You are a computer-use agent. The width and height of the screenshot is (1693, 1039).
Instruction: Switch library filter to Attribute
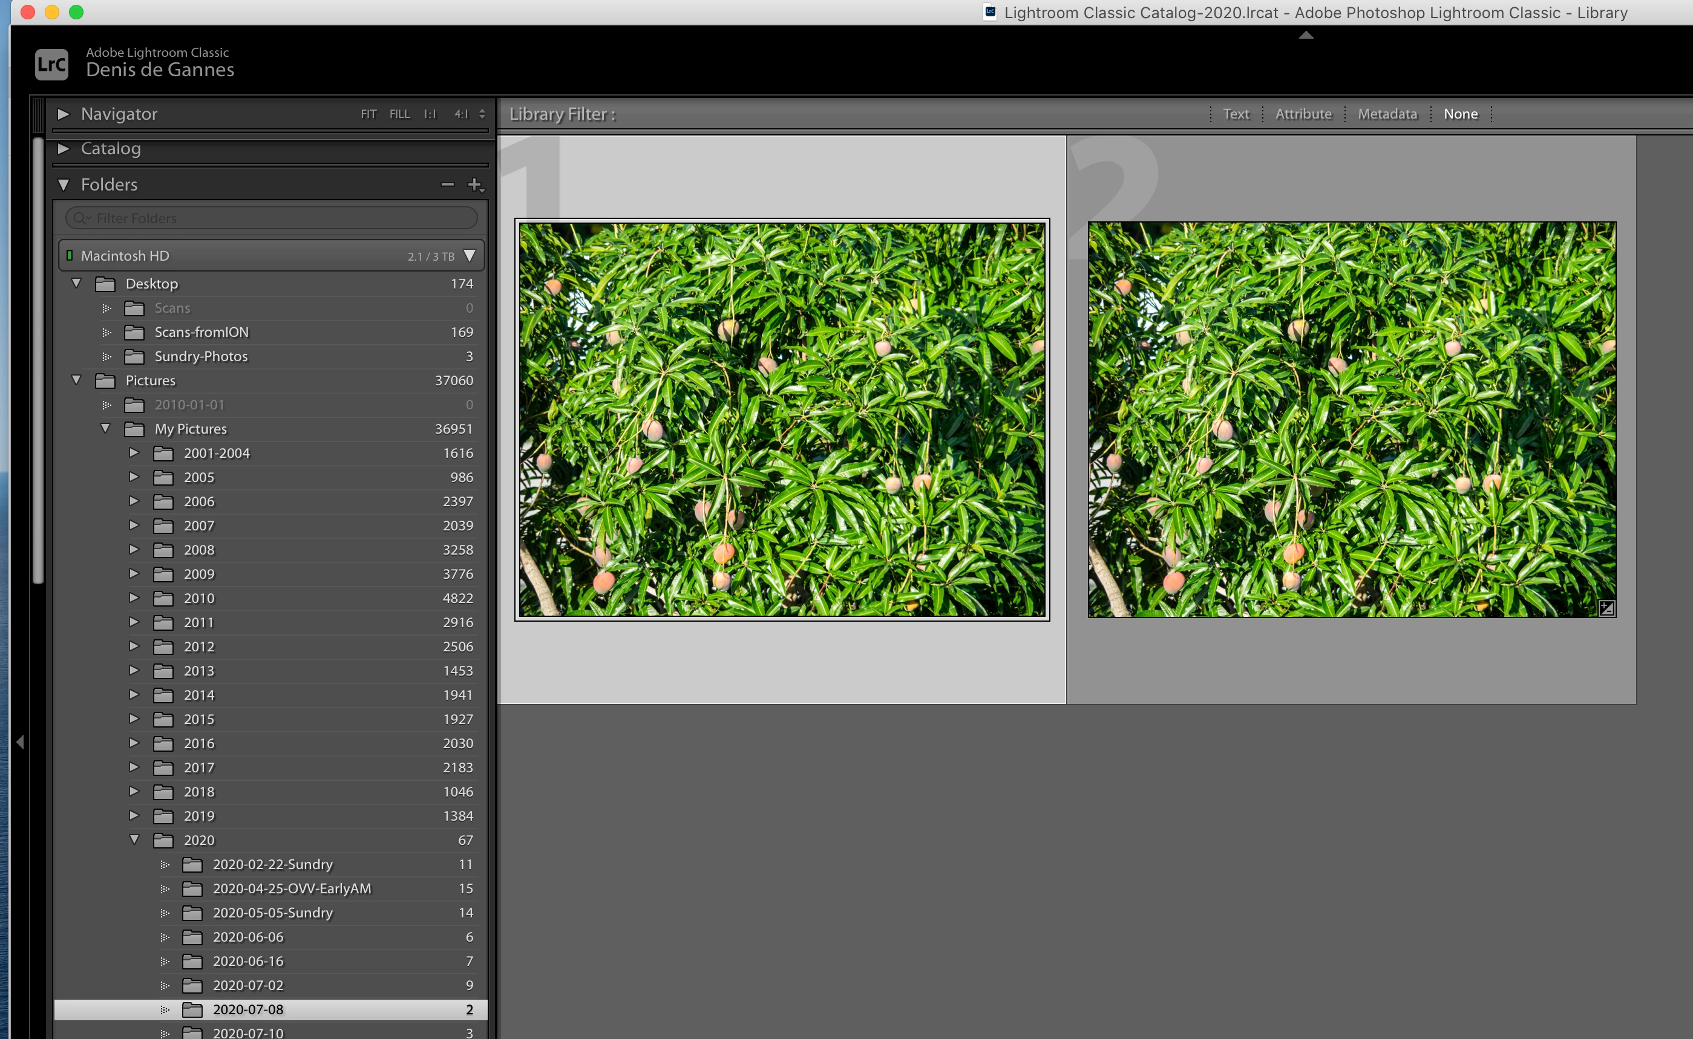pyautogui.click(x=1303, y=114)
